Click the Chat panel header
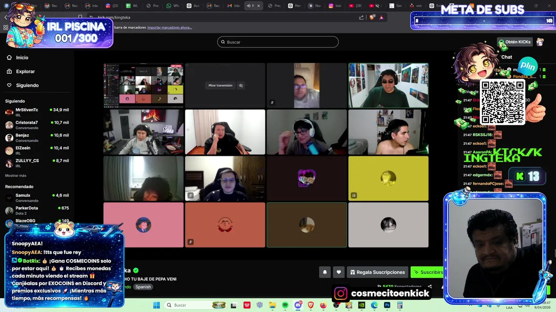 click(506, 57)
